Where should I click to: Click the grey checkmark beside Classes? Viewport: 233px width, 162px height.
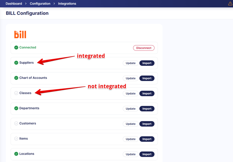click(16, 93)
